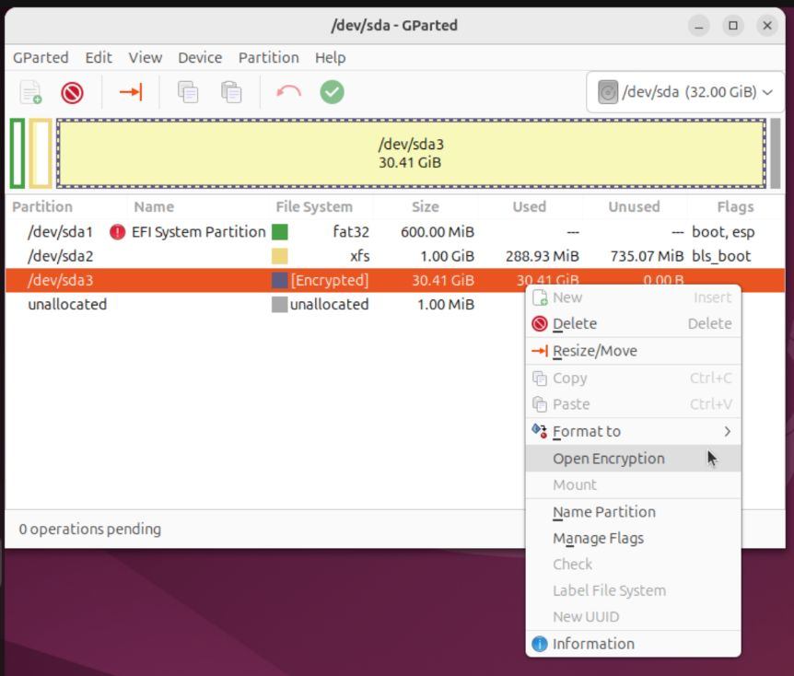Click the disk icon in device selector
Image resolution: width=794 pixels, height=676 pixels.
click(x=608, y=92)
